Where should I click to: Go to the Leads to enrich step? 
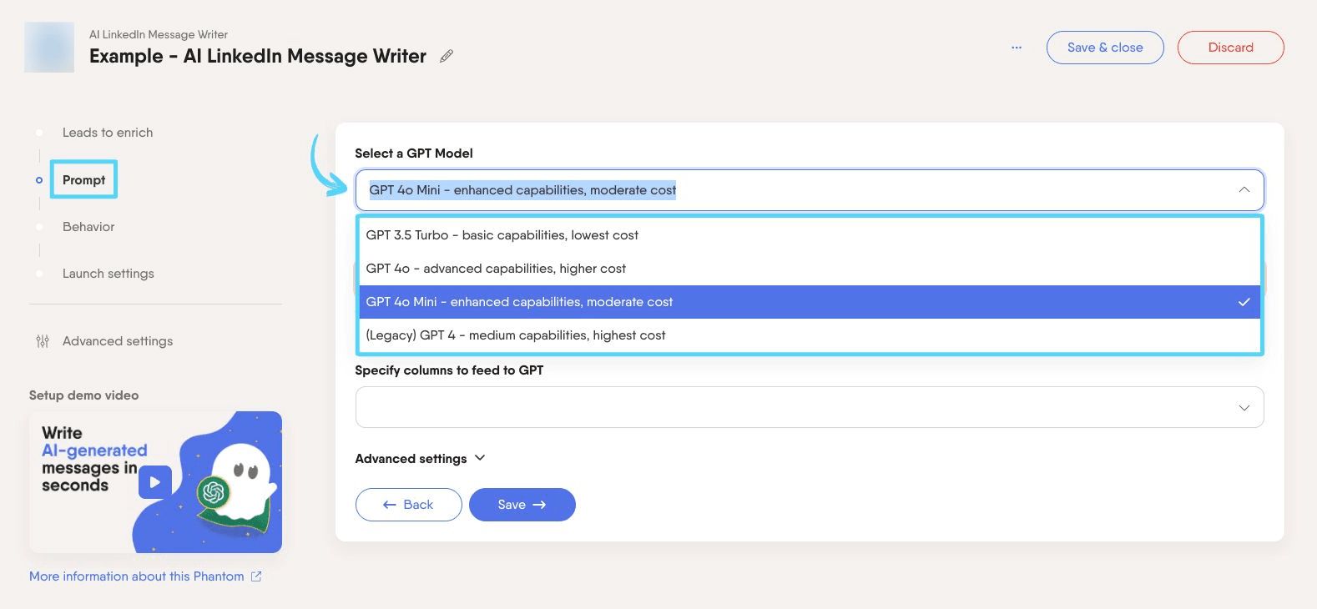(108, 133)
